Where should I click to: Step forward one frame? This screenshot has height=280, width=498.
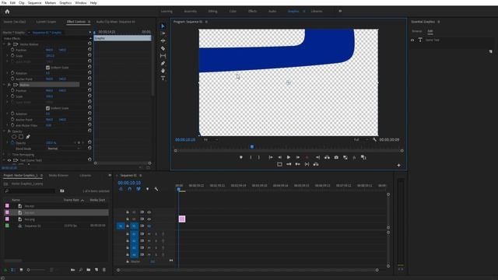297,157
